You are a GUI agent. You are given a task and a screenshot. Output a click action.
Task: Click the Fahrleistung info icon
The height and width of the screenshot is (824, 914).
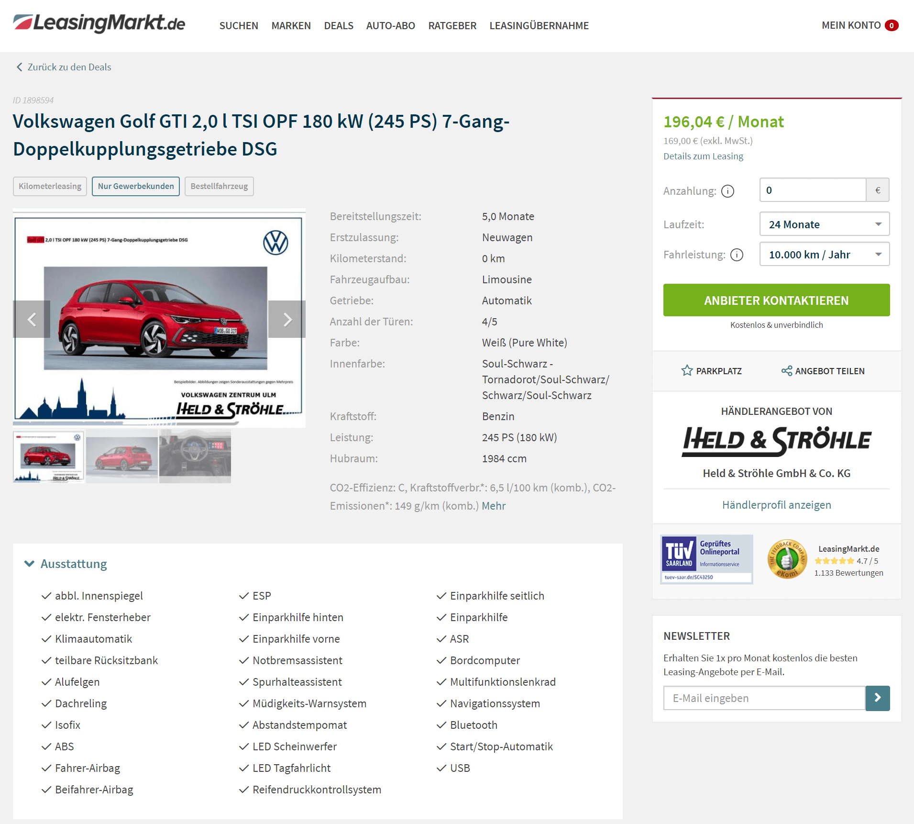click(x=737, y=255)
